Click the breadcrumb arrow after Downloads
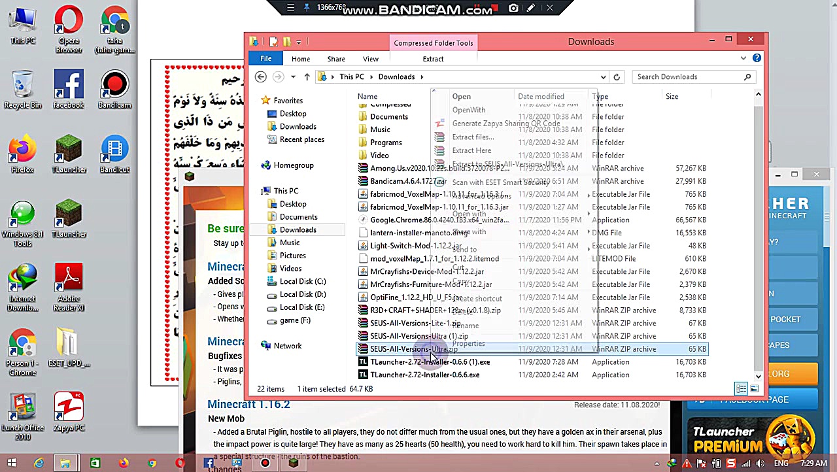The image size is (837, 472). point(422,77)
